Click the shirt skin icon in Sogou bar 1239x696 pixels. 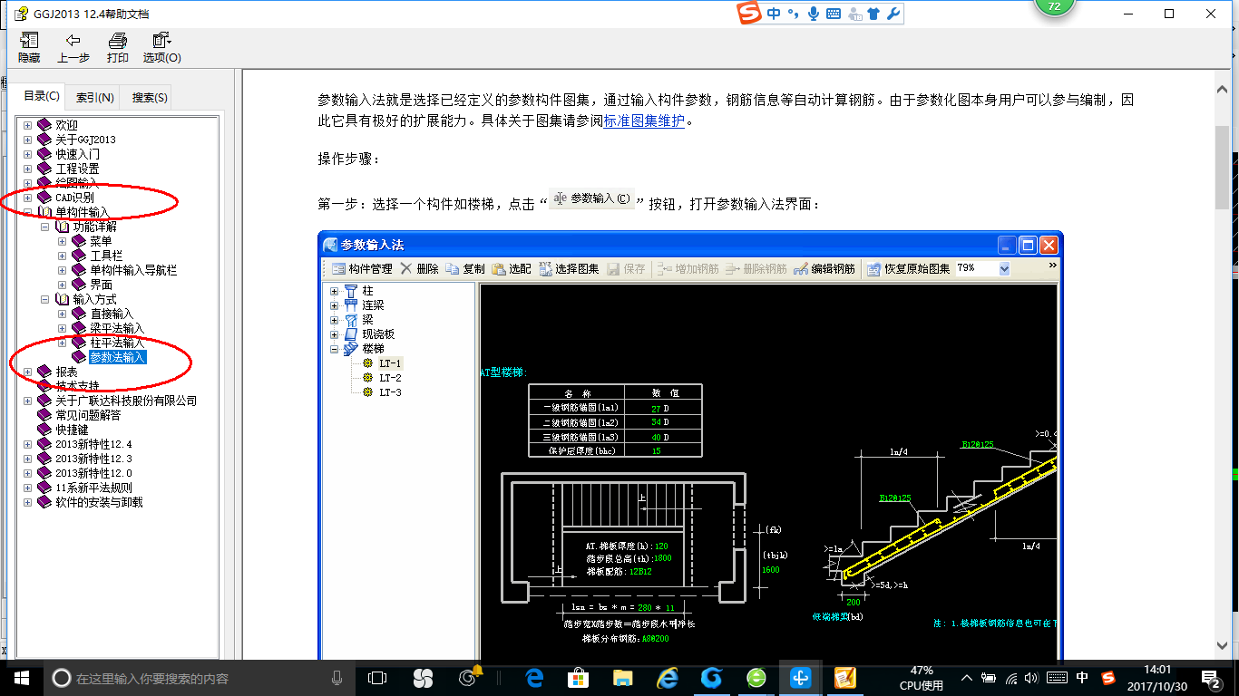tap(873, 14)
